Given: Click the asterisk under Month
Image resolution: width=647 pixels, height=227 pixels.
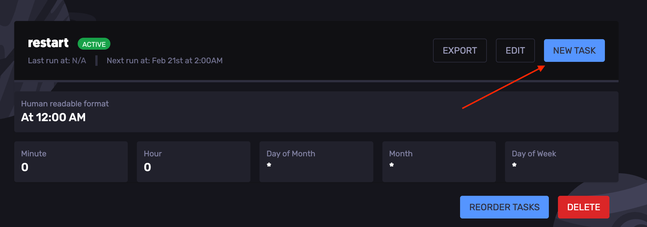Looking at the screenshot, I should pos(392,165).
